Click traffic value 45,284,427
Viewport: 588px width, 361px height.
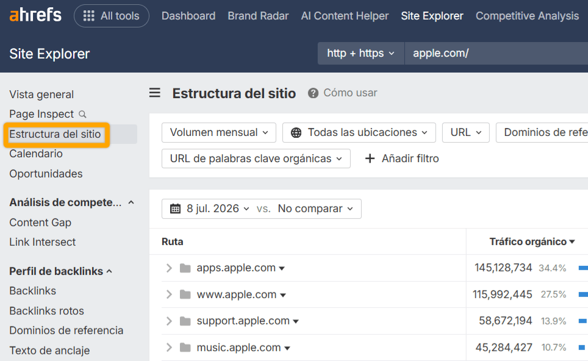point(504,348)
